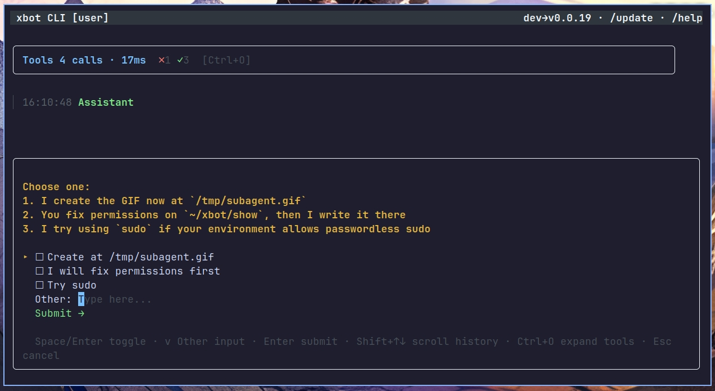The width and height of the screenshot is (715, 391).
Task: Click the red failed calls X icon
Action: (161, 60)
